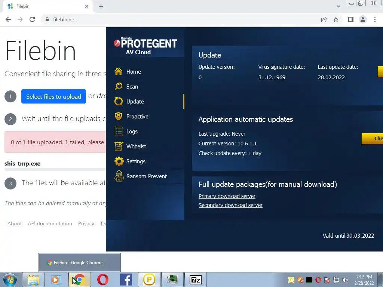Screen dimensions: 383x287
Task: Click the Filebin - Google Chrome preview thumbnail
Action: click(80, 262)
